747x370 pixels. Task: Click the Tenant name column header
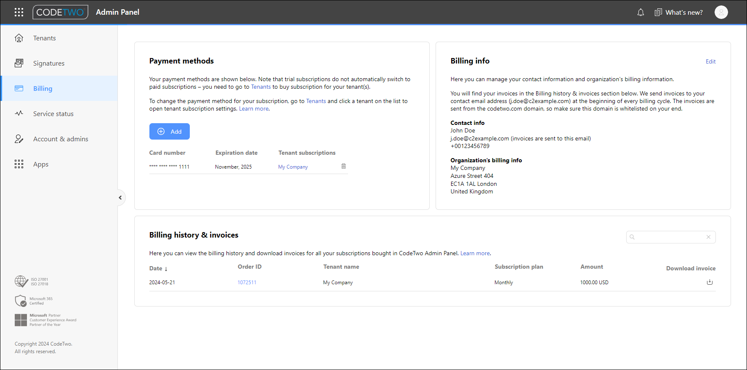341,267
